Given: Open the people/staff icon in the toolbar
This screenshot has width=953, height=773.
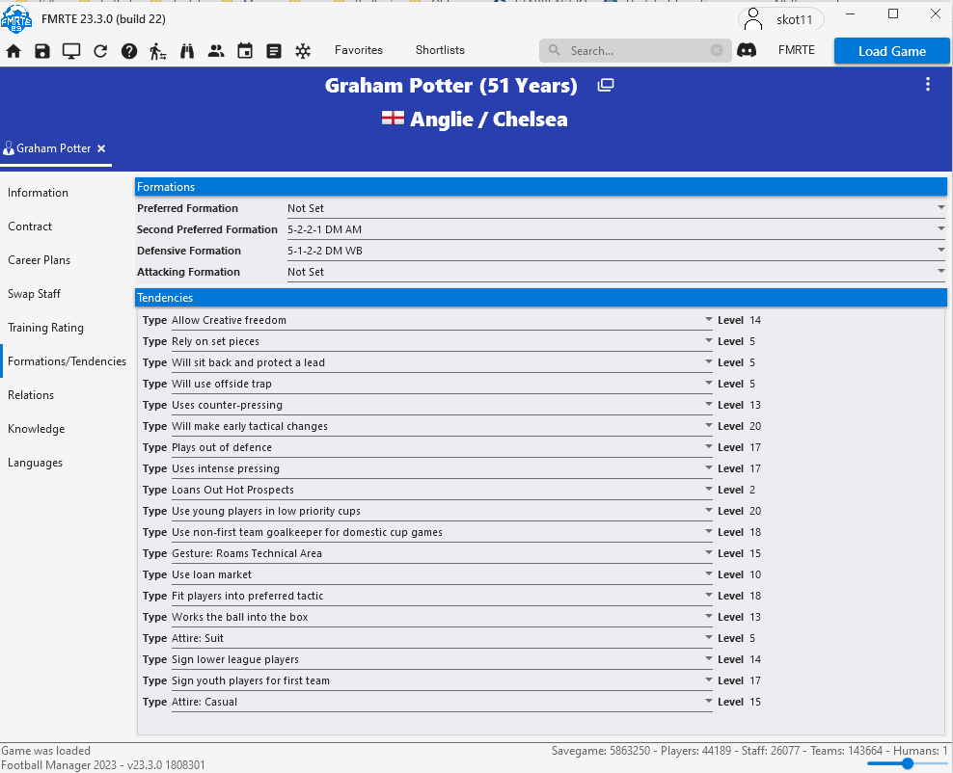Looking at the screenshot, I should pos(215,51).
